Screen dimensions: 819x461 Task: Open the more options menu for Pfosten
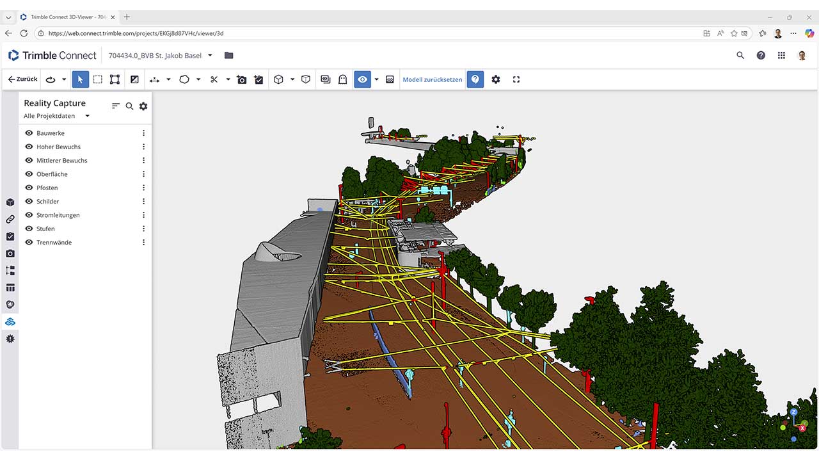pos(143,188)
